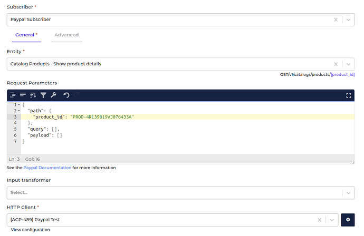Open the Subscriber dropdown arrow
The width and height of the screenshot is (364, 236).
(349, 19)
